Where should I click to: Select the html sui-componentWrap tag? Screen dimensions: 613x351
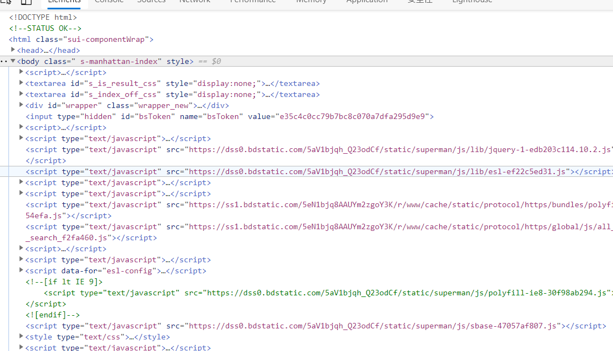[81, 39]
